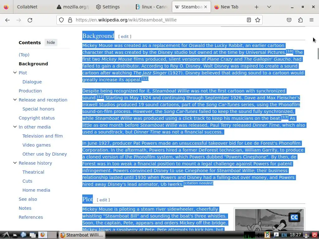
Task: Open the Firefox hamburger application menu
Action: coord(312,20)
